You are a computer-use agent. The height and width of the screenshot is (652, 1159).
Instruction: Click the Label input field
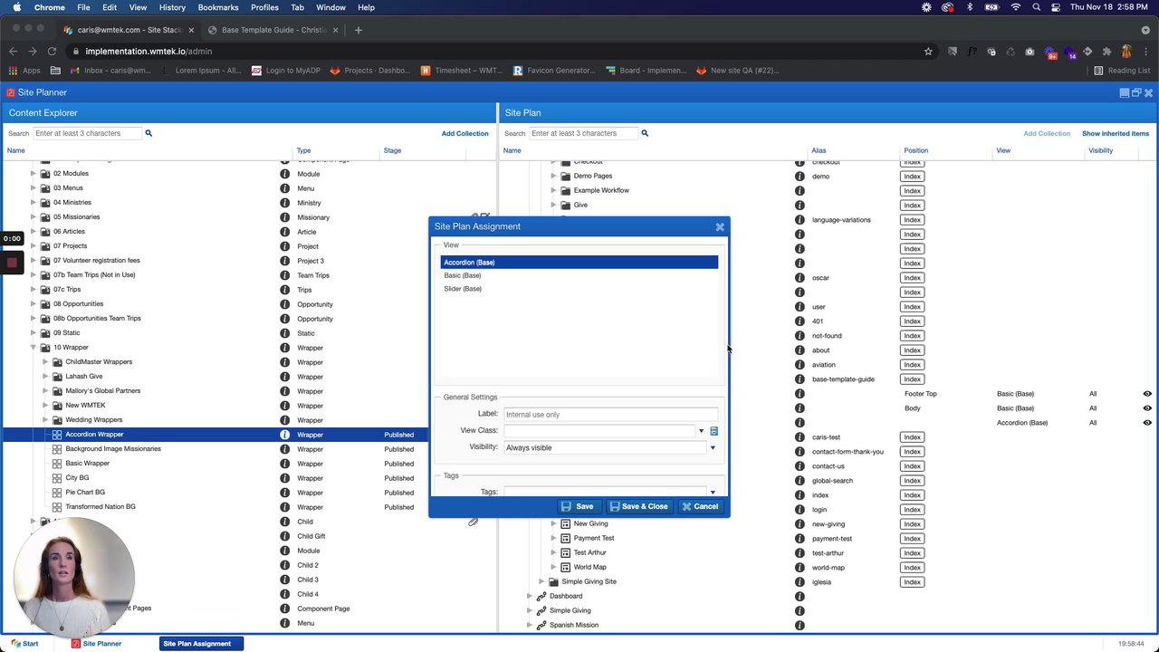610,415
